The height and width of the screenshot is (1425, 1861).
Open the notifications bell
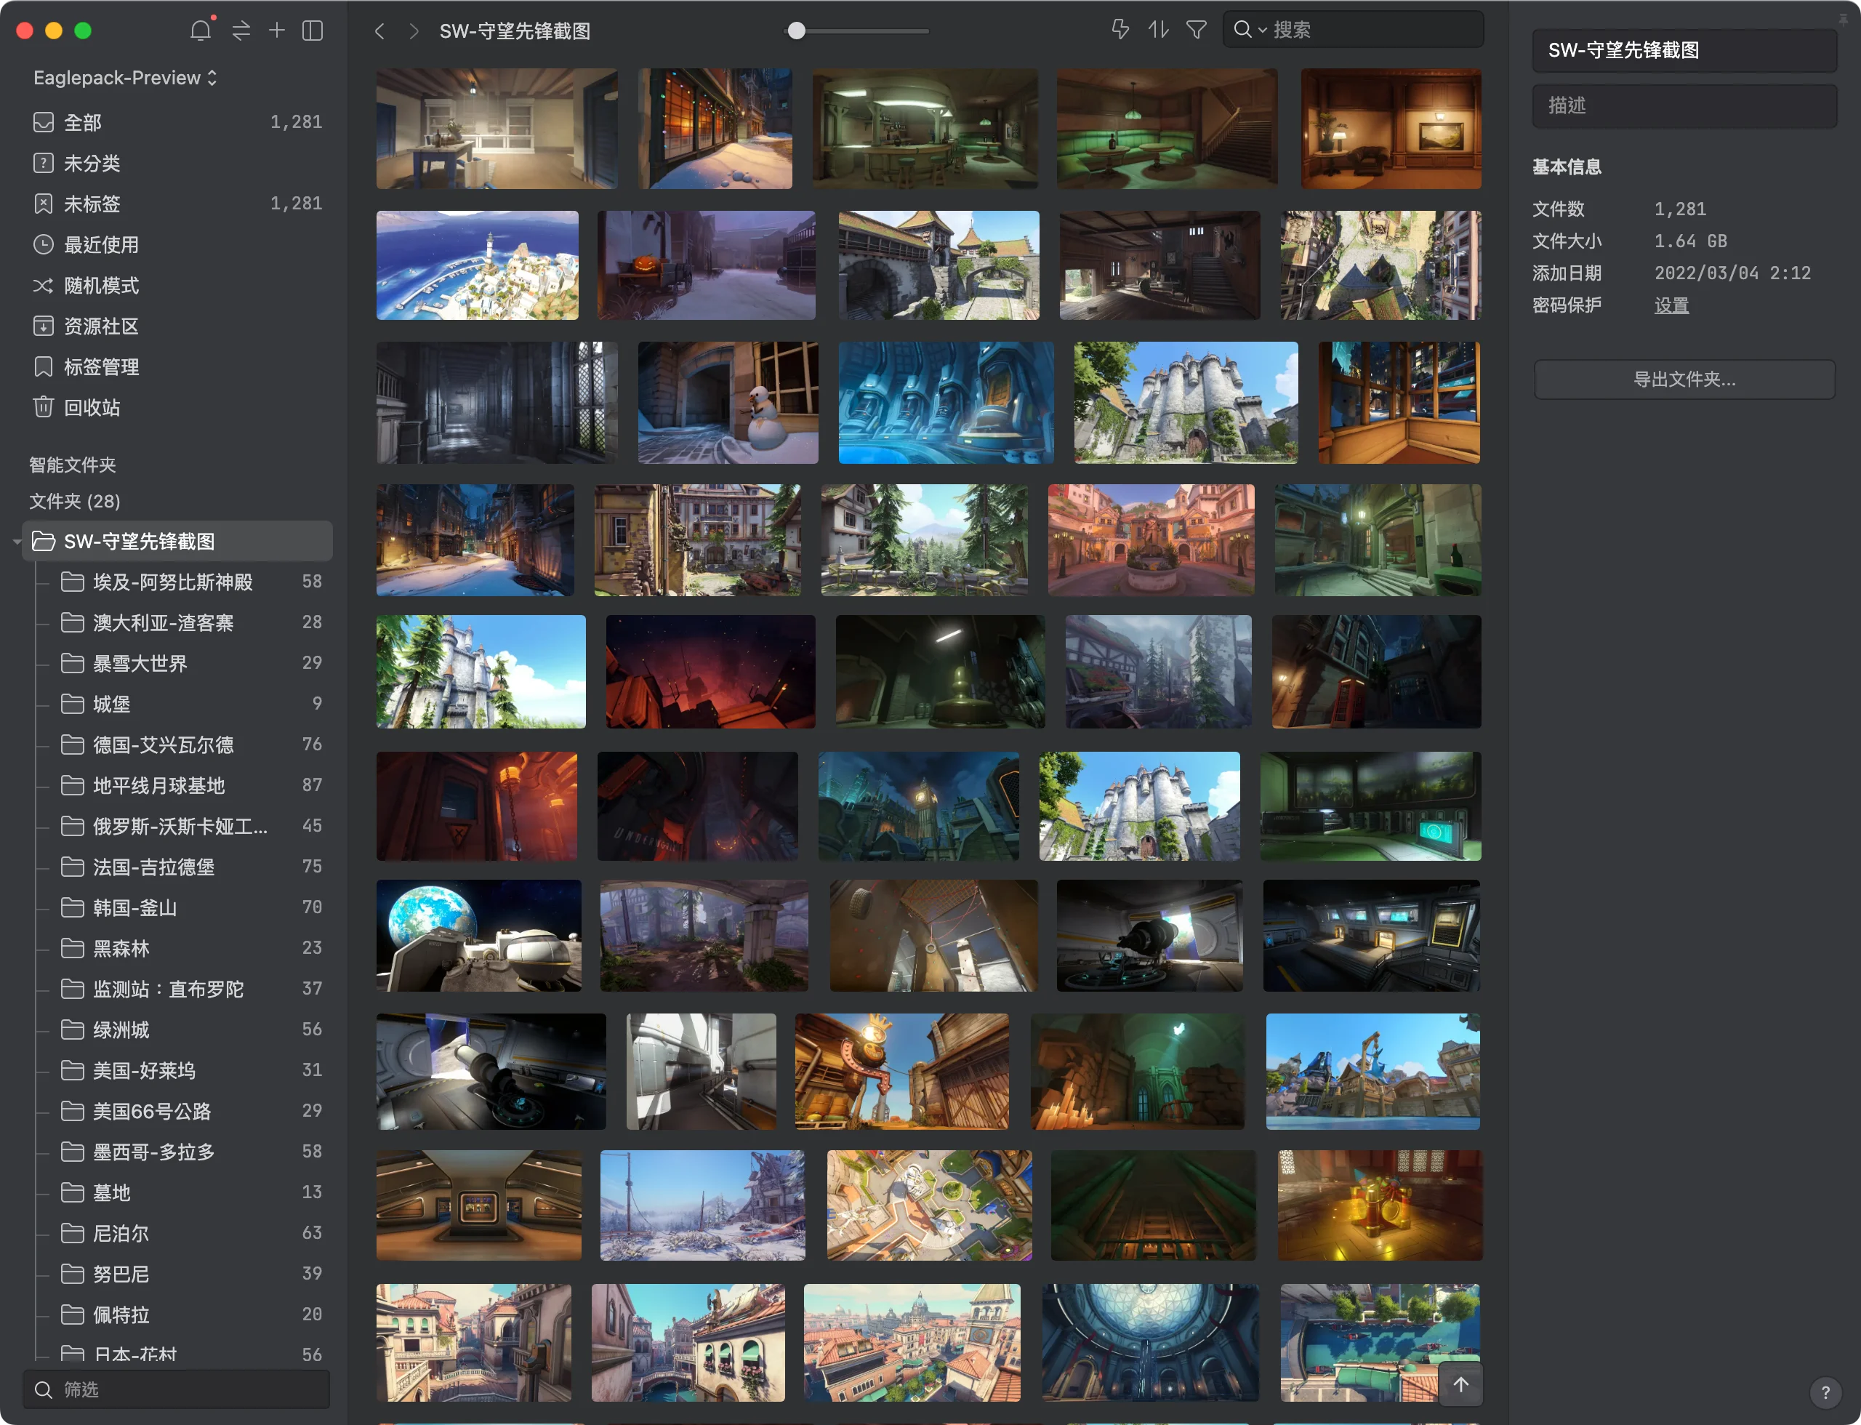click(201, 31)
